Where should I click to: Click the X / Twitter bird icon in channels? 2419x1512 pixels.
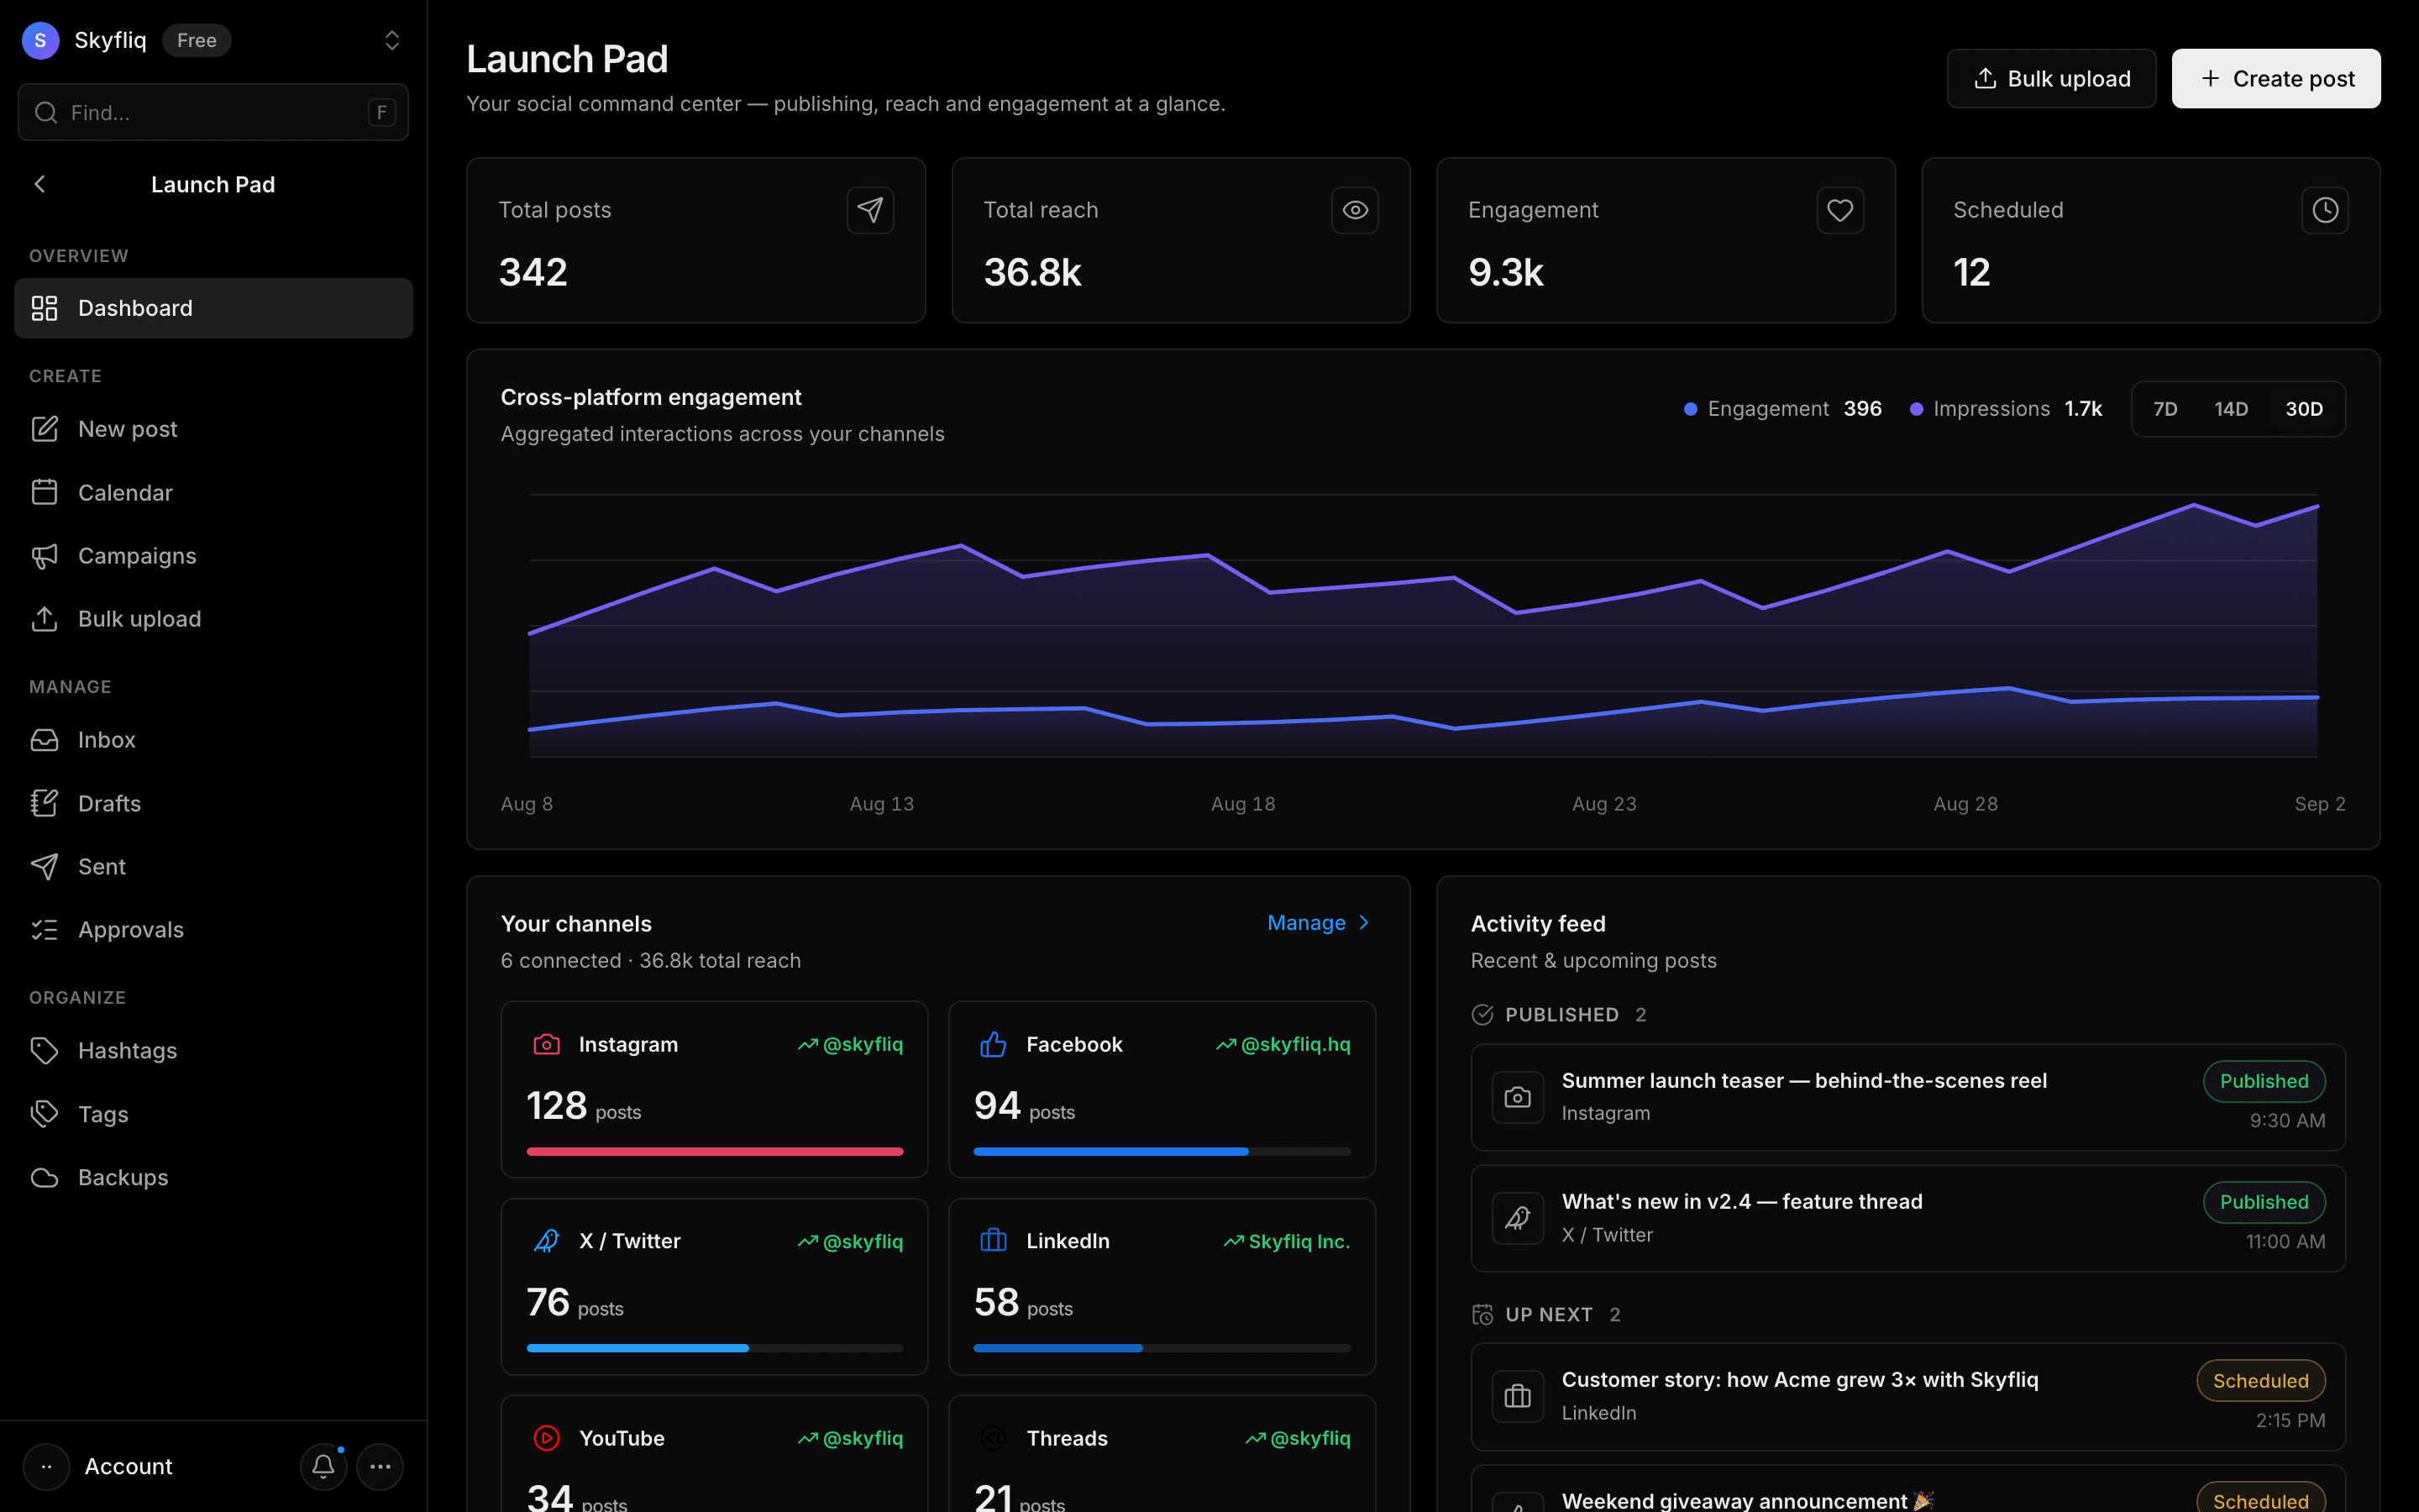pos(547,1241)
